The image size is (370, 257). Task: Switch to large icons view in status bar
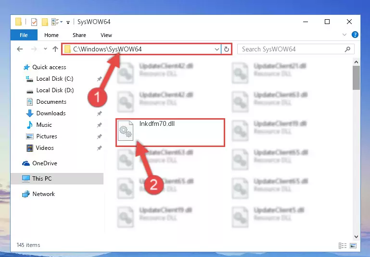click(353, 245)
